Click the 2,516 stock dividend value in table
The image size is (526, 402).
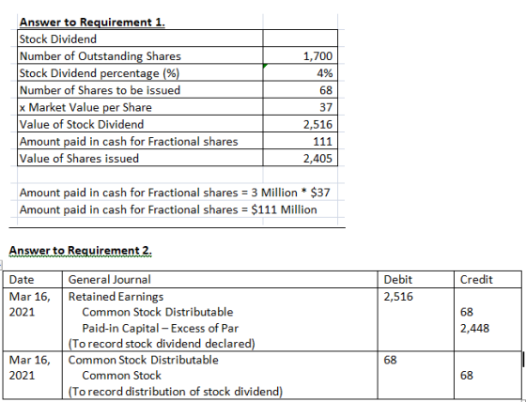(317, 125)
